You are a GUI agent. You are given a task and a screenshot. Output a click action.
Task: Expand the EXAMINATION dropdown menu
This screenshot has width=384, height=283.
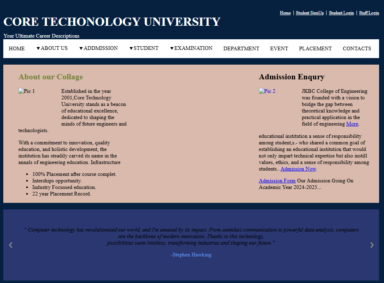191,48
